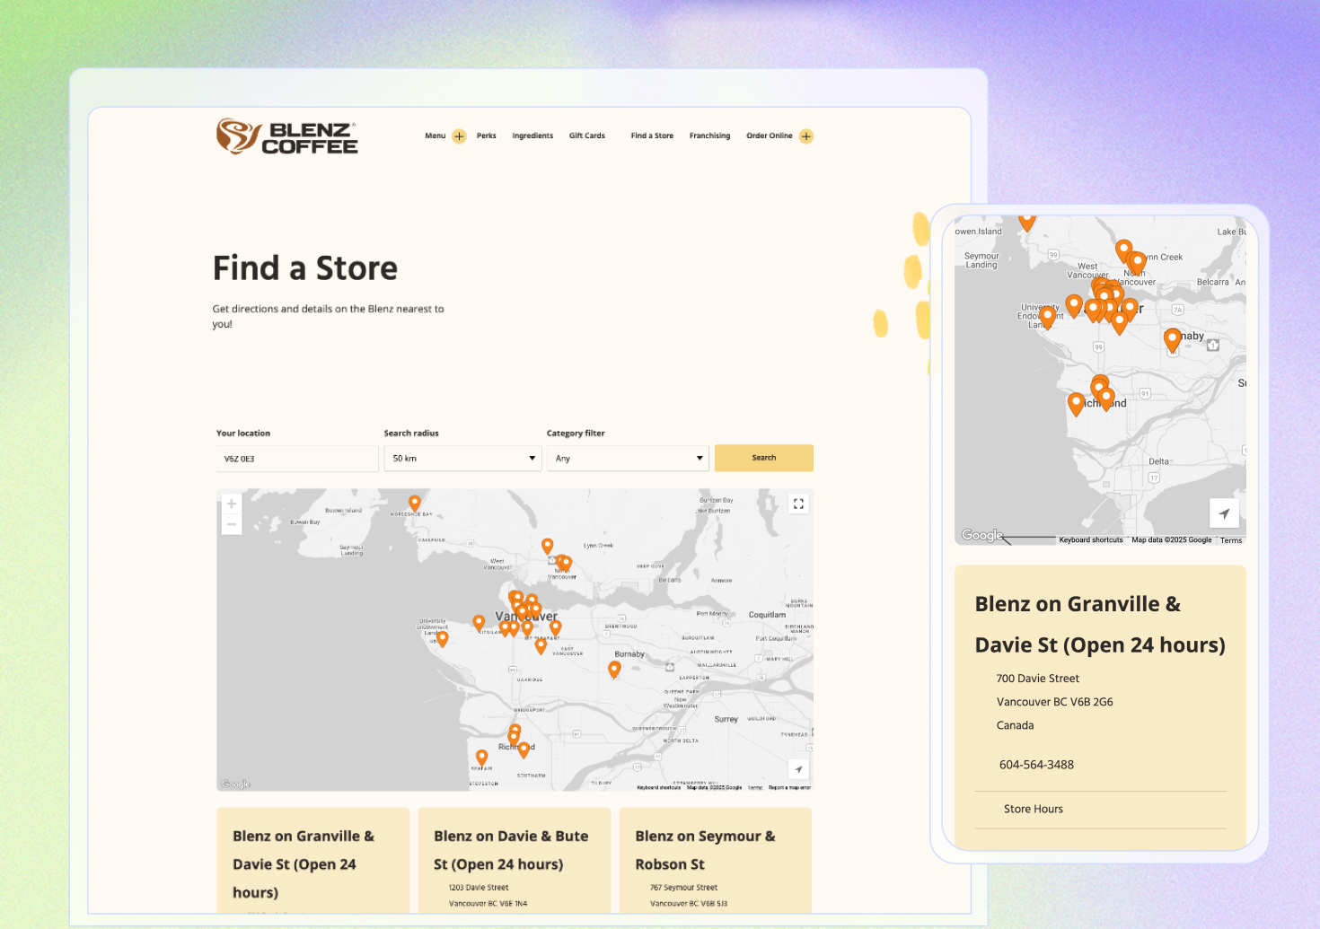This screenshot has width=1320, height=929.
Task: Select the East Vancouver pin on desktop map
Action: point(541,644)
